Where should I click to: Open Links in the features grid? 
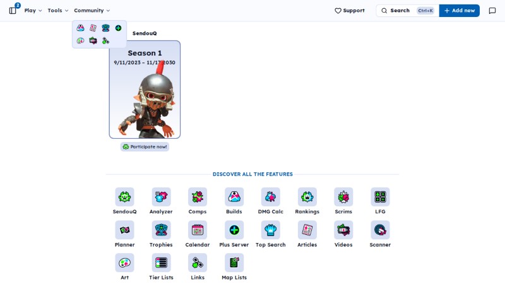coord(198,267)
